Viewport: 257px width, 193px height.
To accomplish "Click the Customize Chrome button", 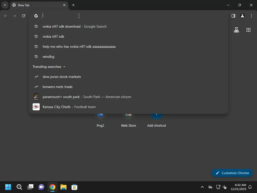I will tap(232, 173).
